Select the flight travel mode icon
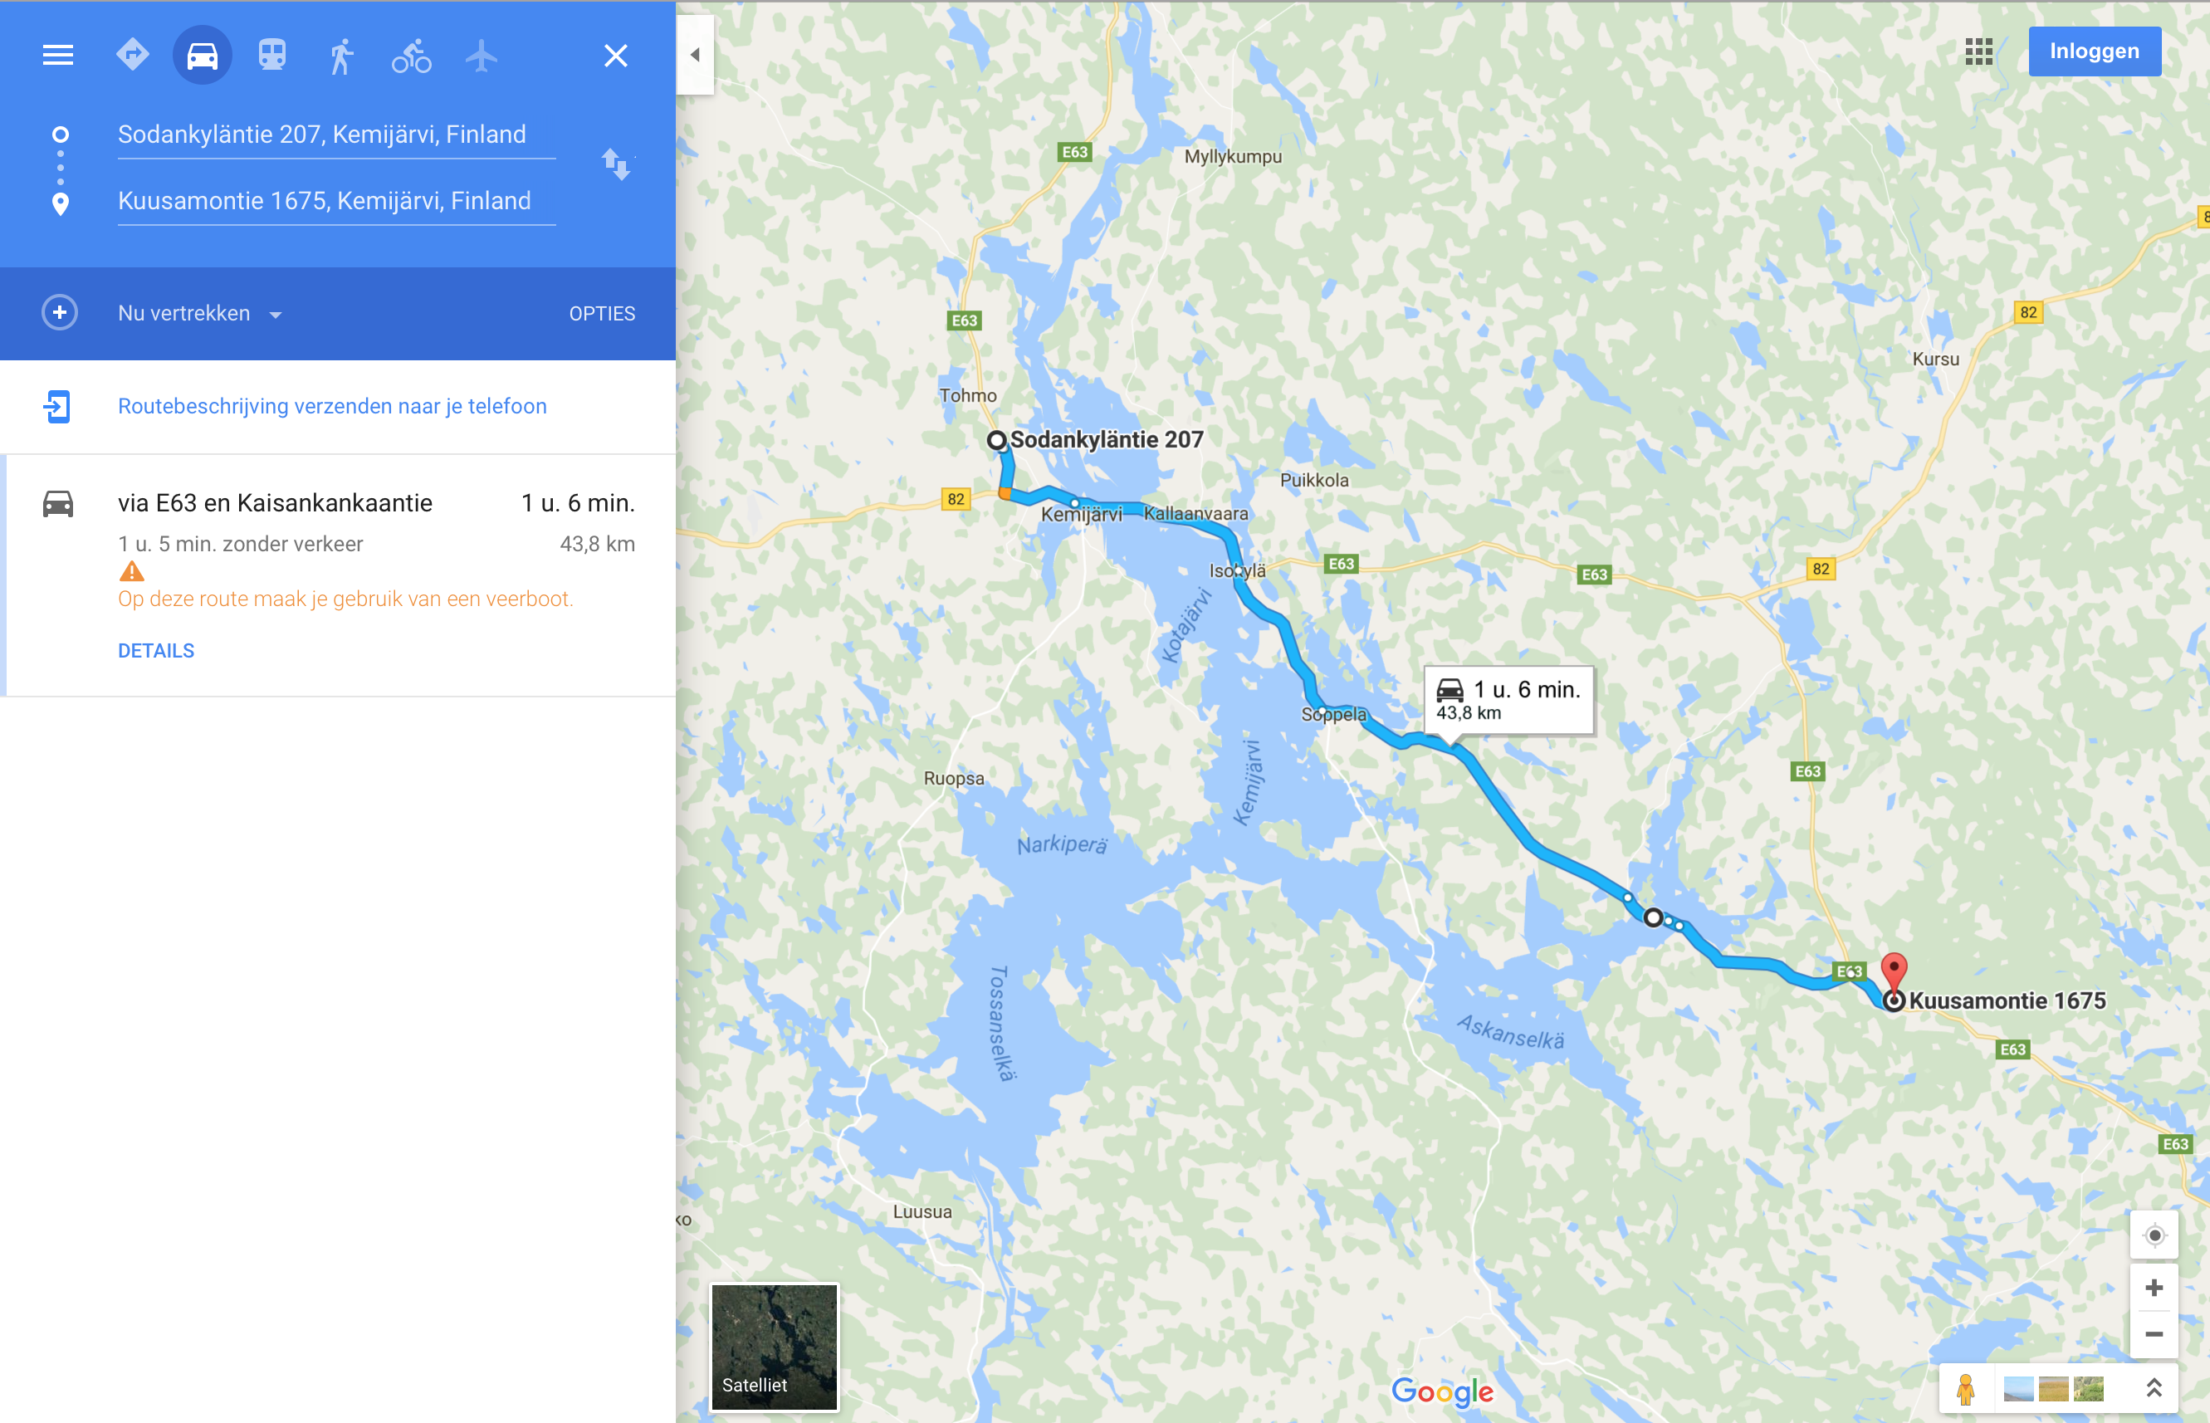 (x=482, y=56)
